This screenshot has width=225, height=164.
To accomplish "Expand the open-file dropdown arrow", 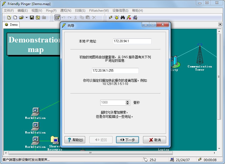I will pyautogui.click(x=27, y=18).
